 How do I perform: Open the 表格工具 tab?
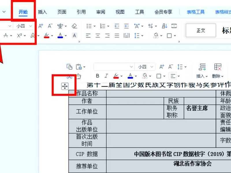coord(196,12)
